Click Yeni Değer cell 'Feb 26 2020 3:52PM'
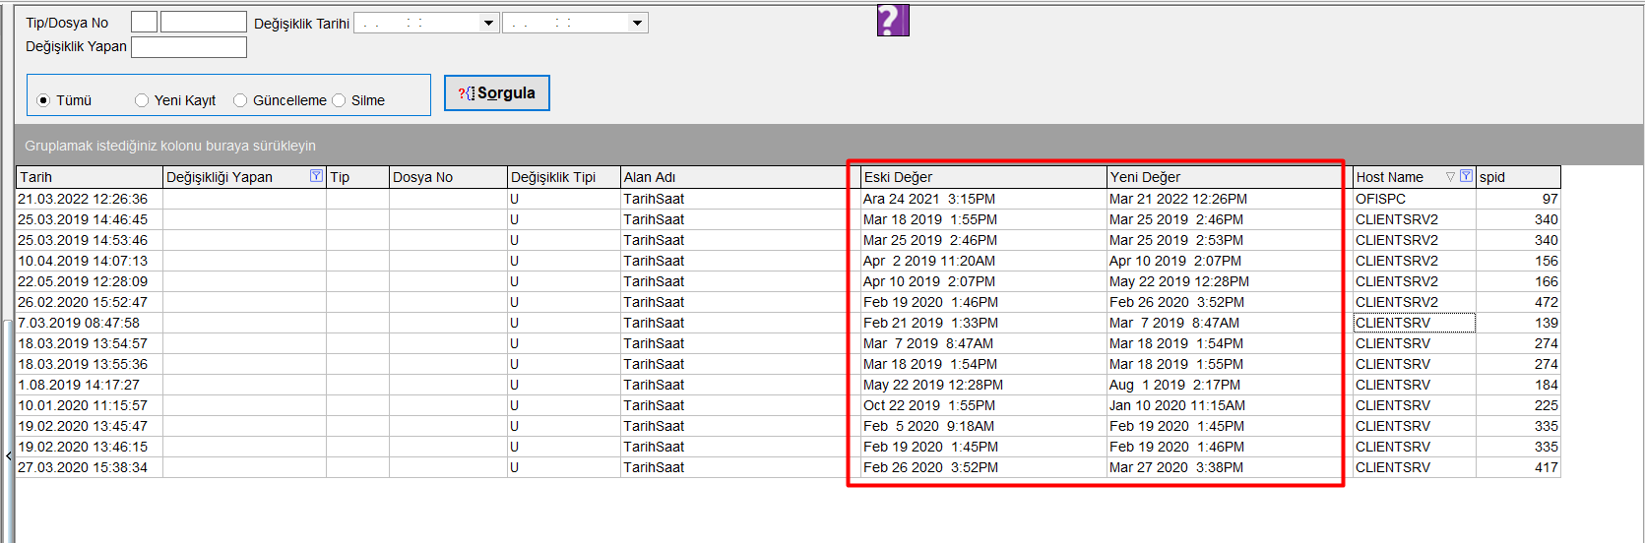Image resolution: width=1645 pixels, height=543 pixels. tap(1230, 302)
